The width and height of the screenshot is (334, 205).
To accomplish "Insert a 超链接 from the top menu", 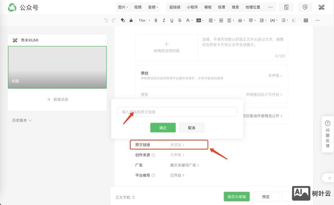I will [x=175, y=7].
